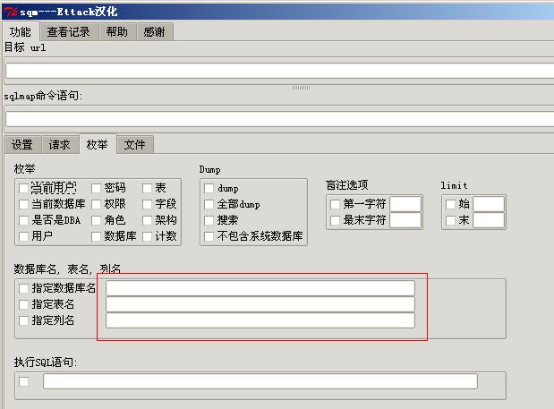The image size is (554, 409).
Task: Check the 密码 checkbox
Action: click(x=96, y=188)
